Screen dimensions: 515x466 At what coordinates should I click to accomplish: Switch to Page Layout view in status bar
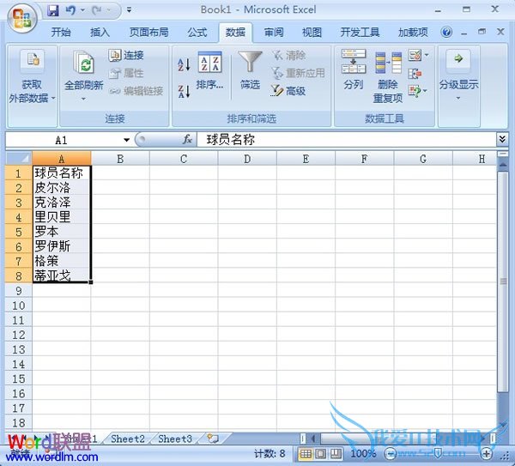point(322,453)
